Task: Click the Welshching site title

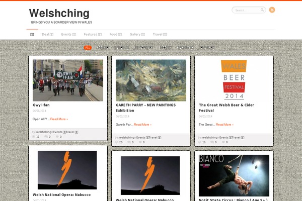Action: coord(59,13)
